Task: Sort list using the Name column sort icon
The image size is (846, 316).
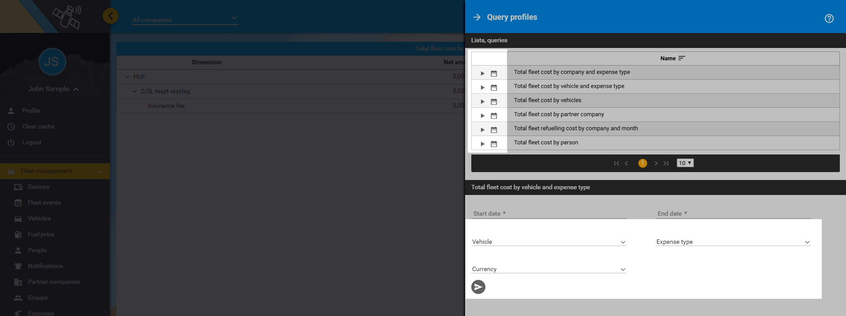Action: (682, 59)
